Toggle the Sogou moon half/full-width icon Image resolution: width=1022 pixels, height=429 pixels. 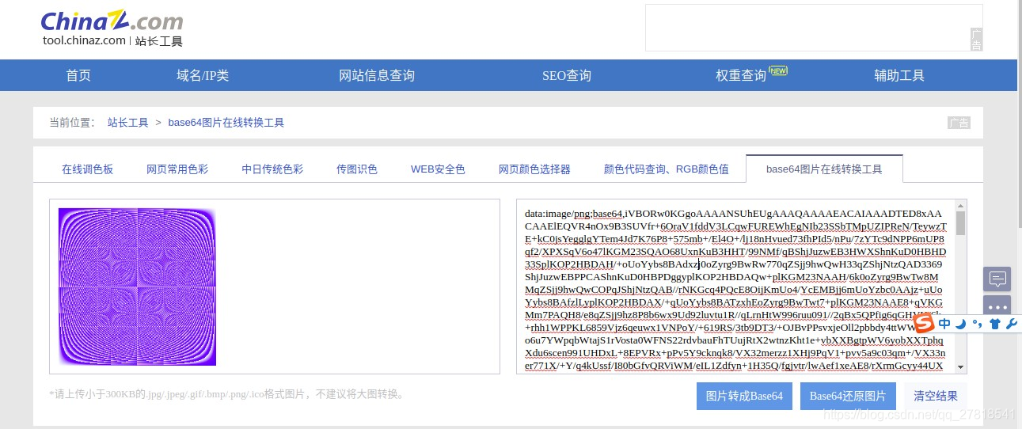pos(960,324)
